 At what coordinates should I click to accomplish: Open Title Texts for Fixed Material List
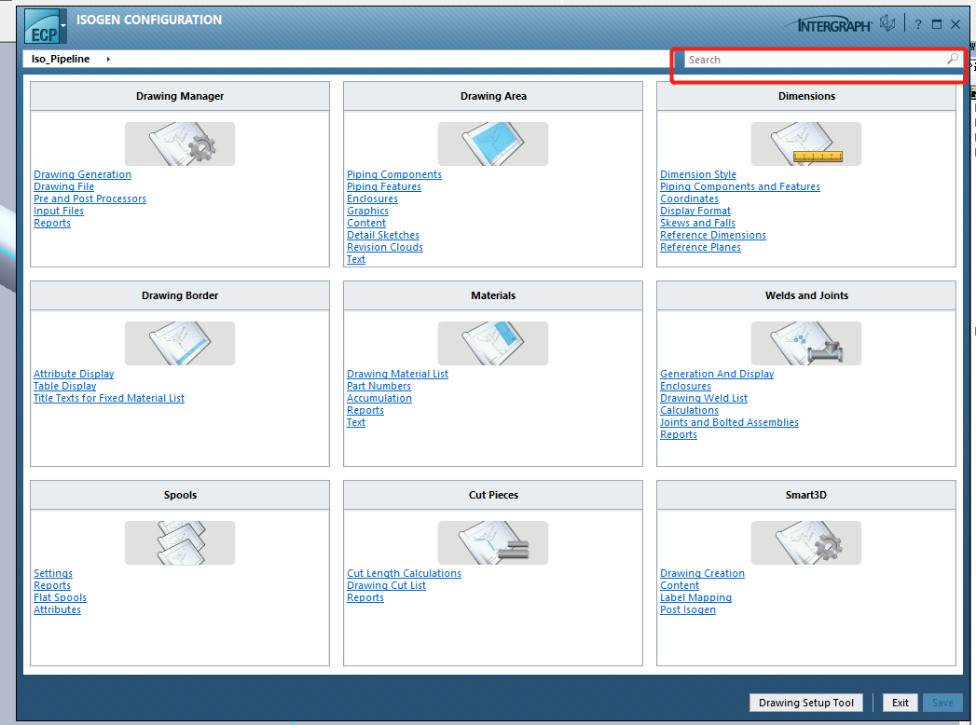(x=109, y=398)
